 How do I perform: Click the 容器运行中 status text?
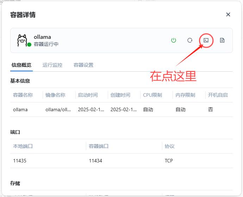(46, 44)
